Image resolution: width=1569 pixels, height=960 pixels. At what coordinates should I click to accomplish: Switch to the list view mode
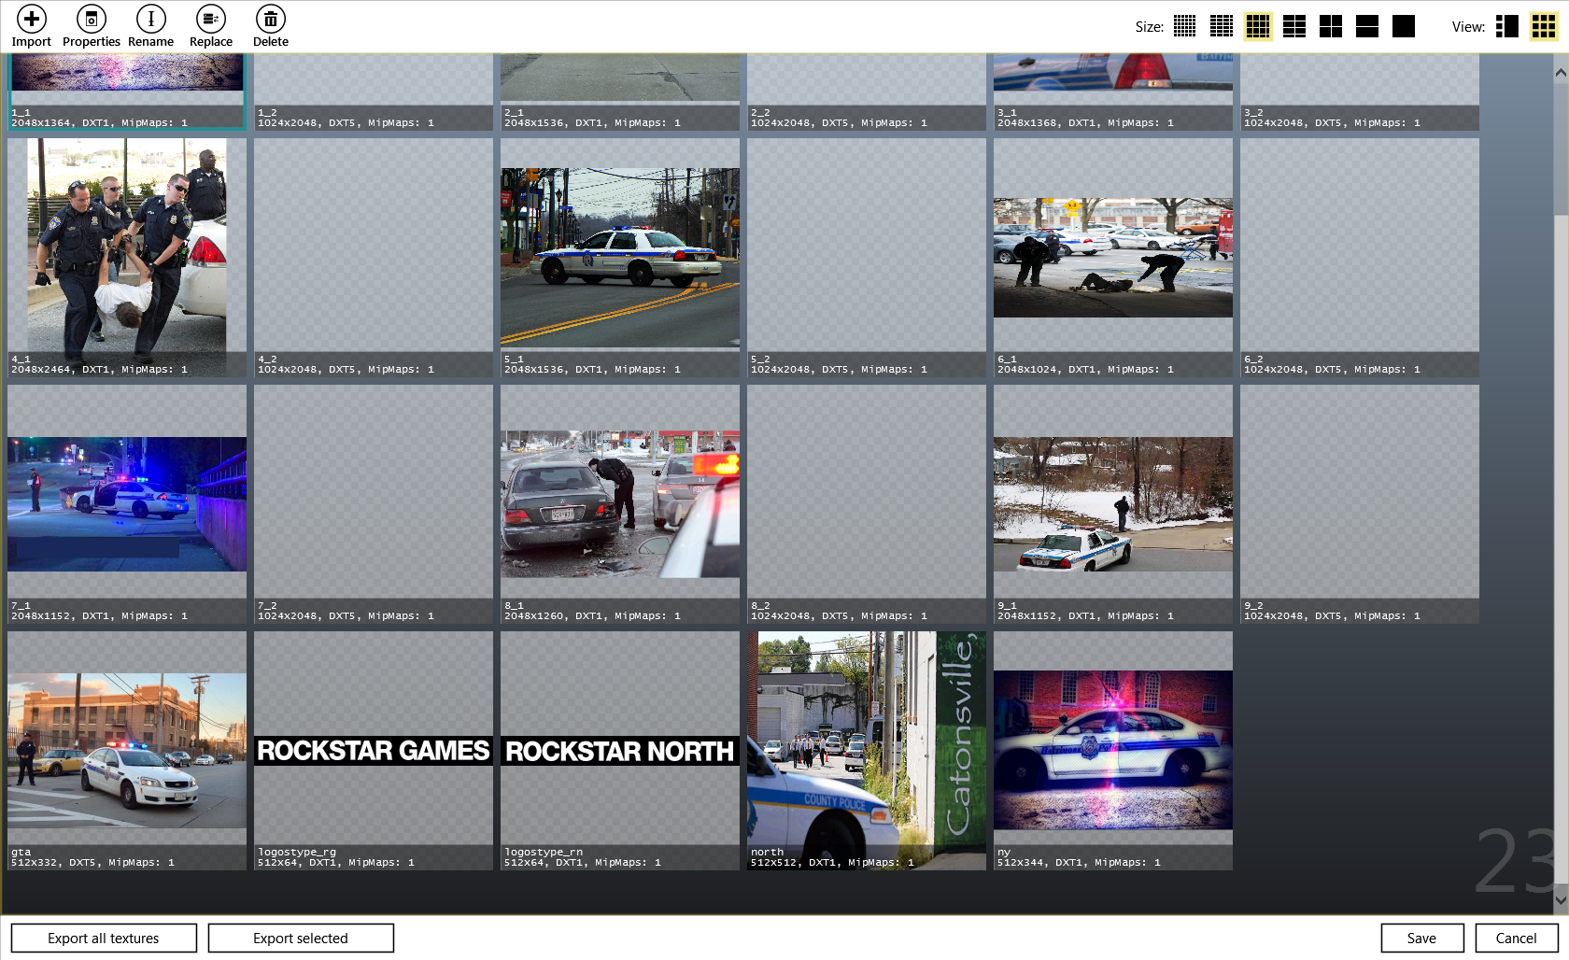pos(1506,26)
